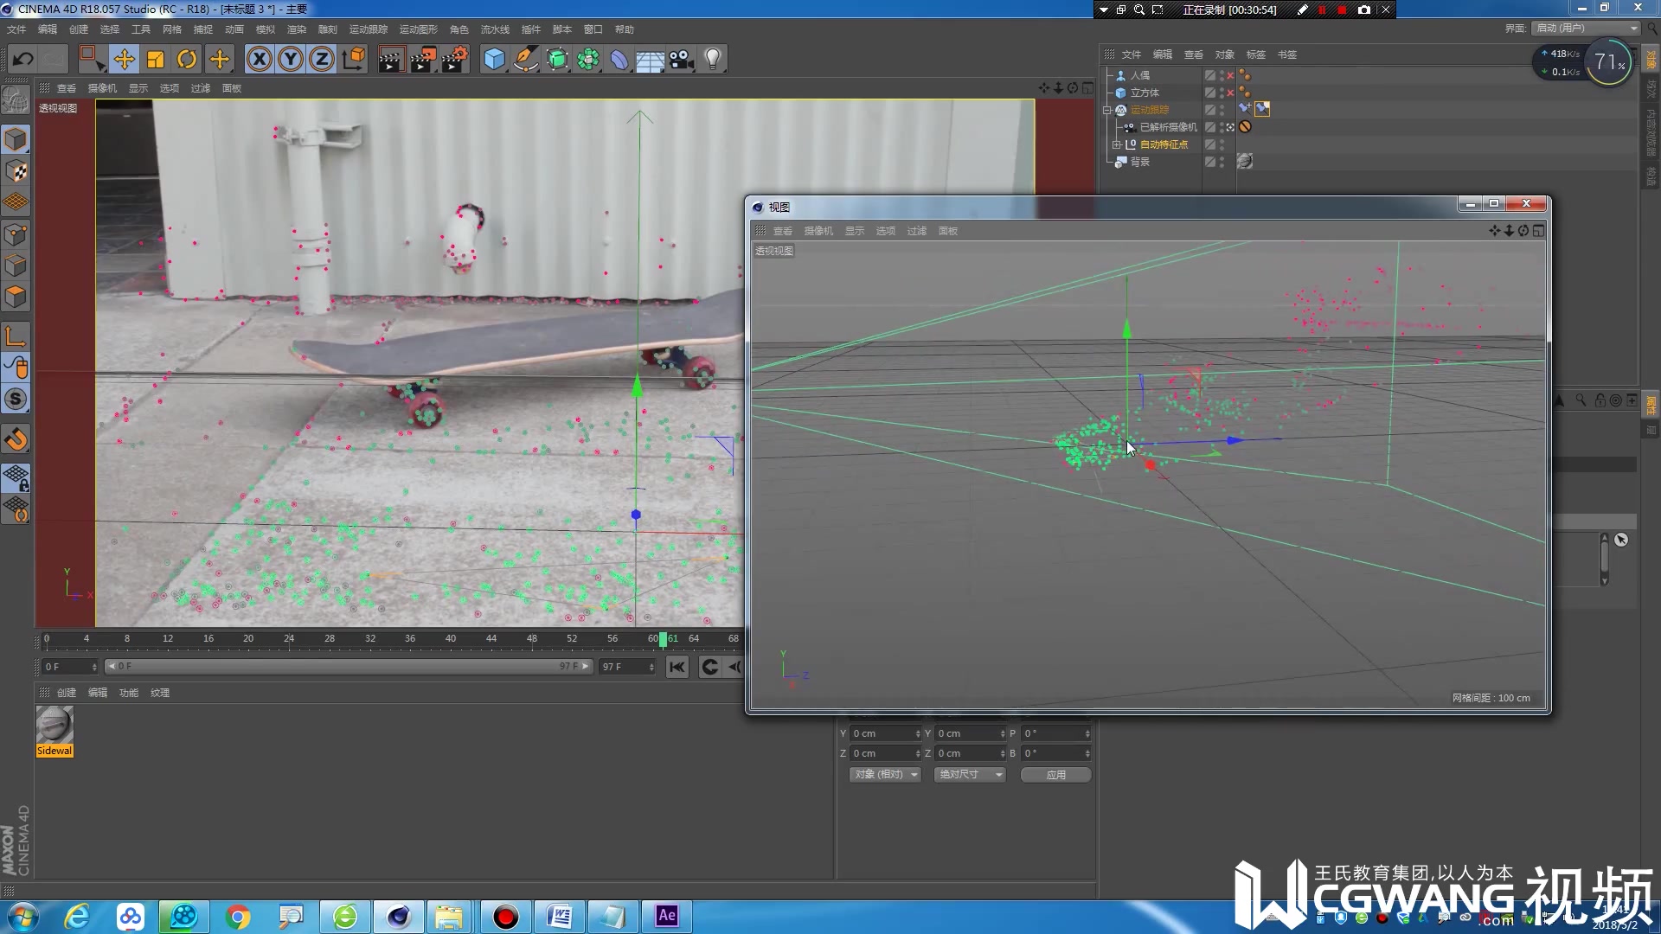Toggle the red X enable mark of 立方体
This screenshot has height=934, width=1661.
[x=1230, y=93]
